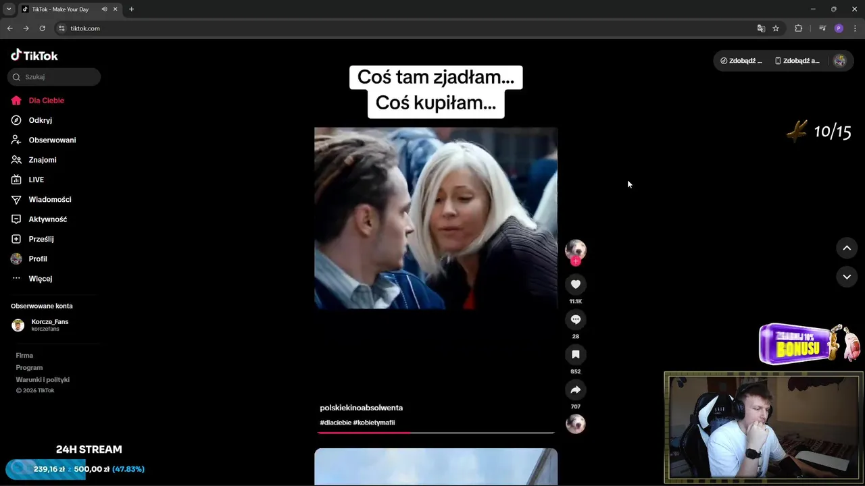Go back in the browser

pos(9,28)
